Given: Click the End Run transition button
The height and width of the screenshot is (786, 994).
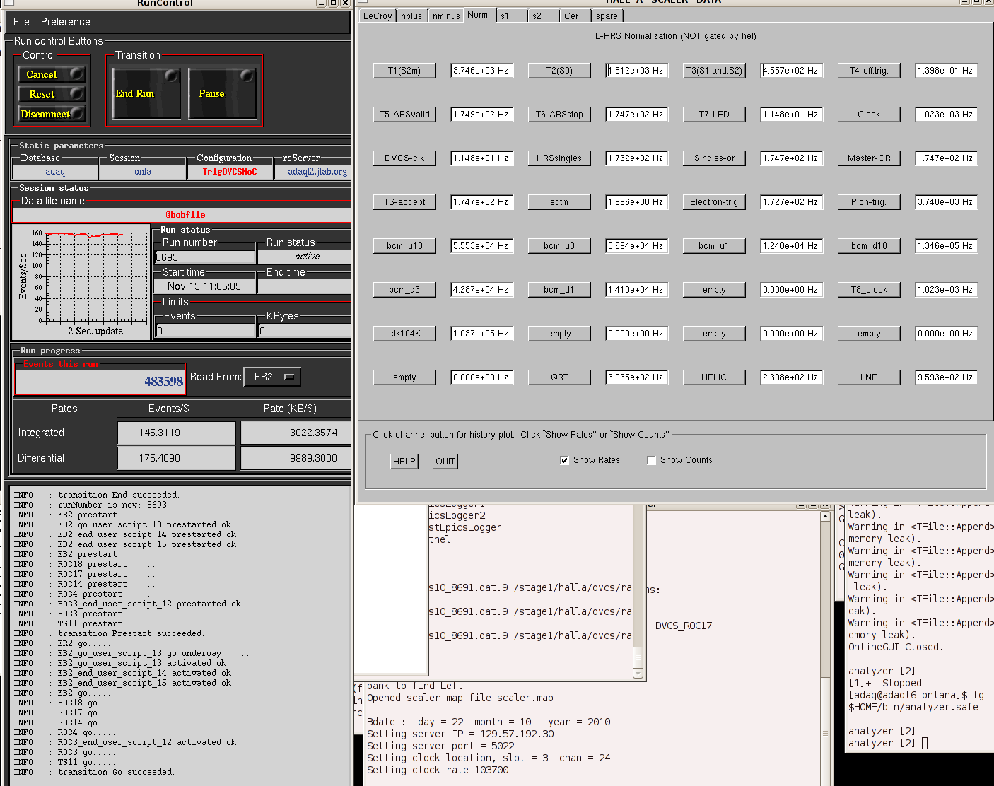Looking at the screenshot, I should [x=147, y=93].
